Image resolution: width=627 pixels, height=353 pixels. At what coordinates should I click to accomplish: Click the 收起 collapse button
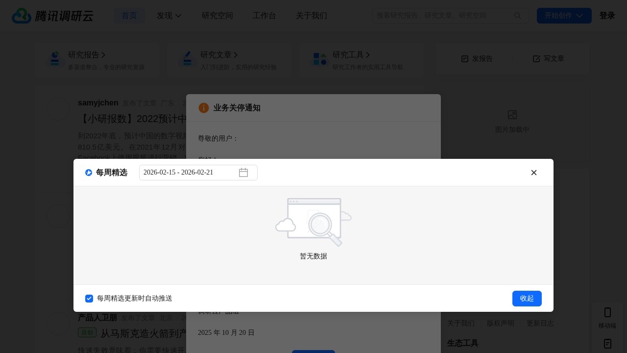(527, 299)
